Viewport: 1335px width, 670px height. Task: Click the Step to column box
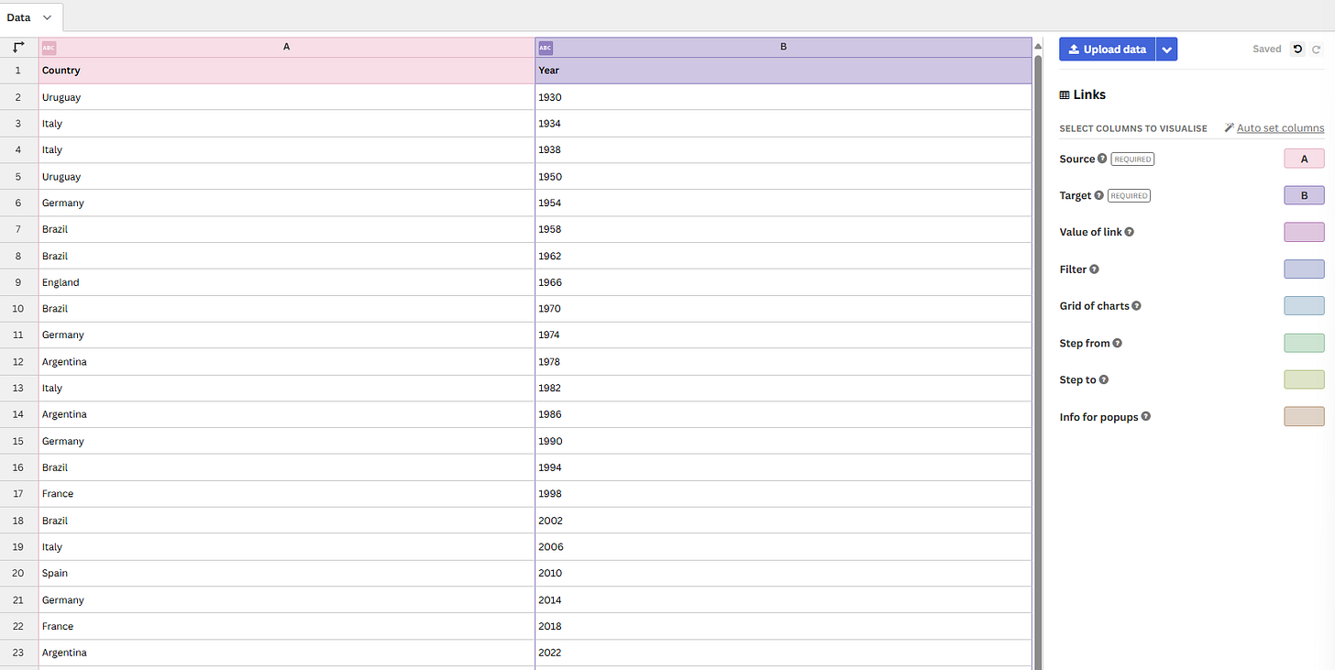click(x=1304, y=379)
